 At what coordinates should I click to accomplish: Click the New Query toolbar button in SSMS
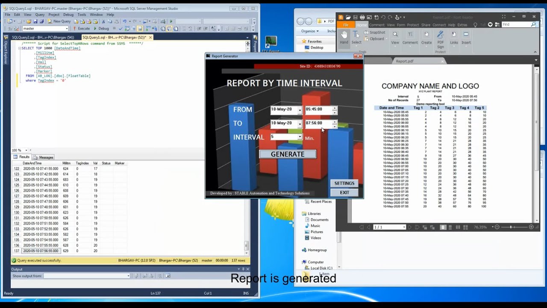tap(59, 21)
